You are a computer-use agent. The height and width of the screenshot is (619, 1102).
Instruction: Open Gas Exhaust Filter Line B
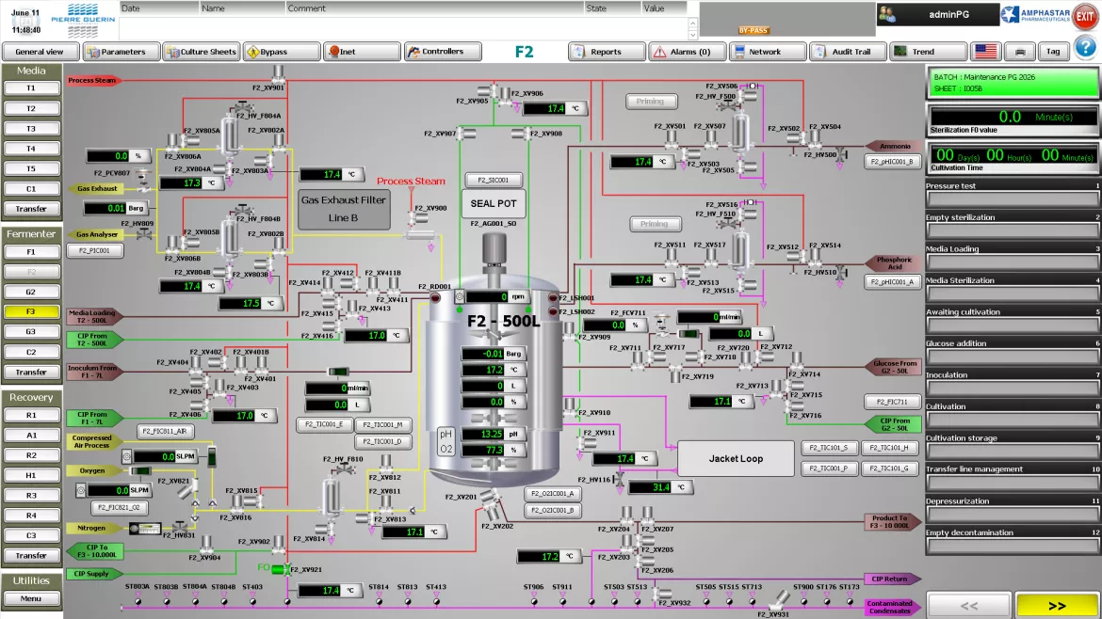[344, 209]
